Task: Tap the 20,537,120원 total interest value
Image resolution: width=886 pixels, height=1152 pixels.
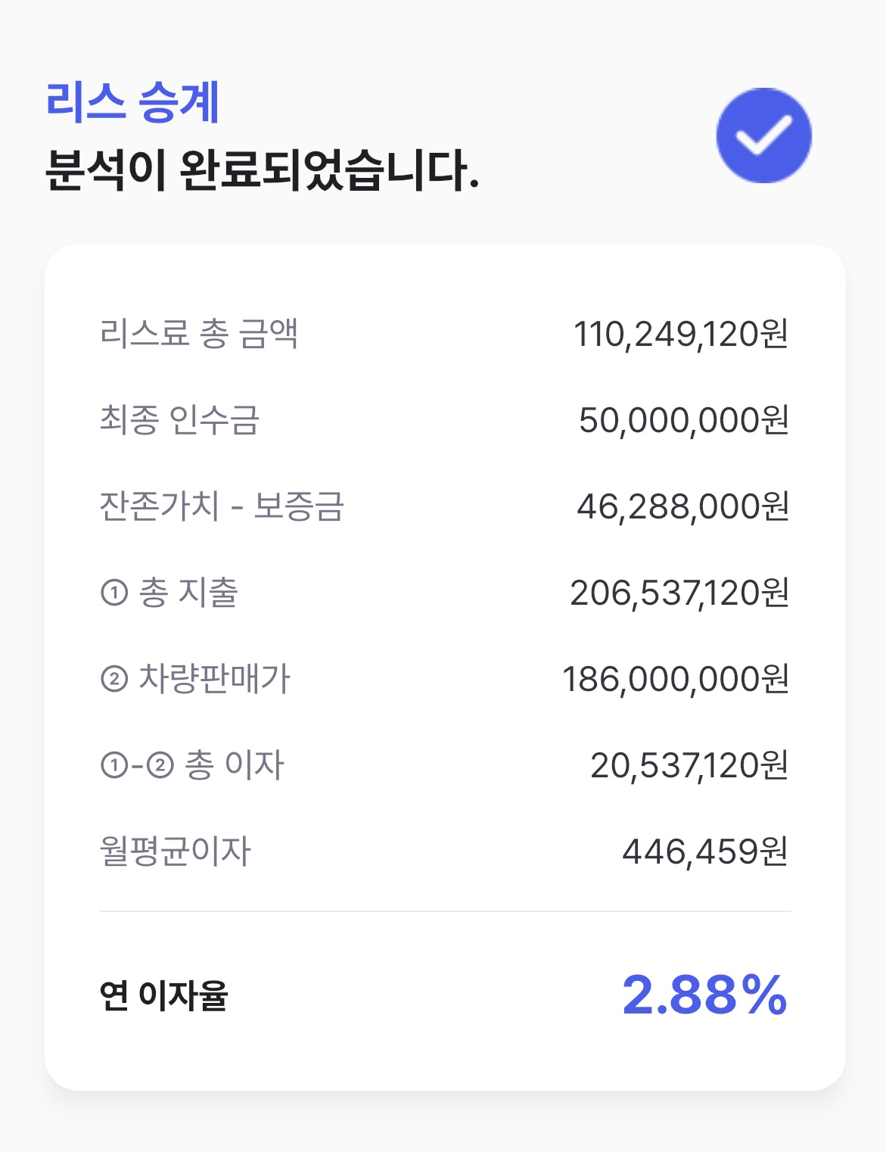Action: tap(689, 765)
